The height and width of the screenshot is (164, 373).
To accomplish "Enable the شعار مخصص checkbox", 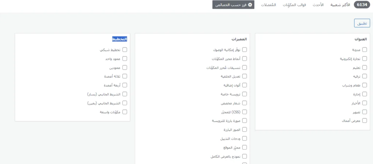I will [244, 103].
